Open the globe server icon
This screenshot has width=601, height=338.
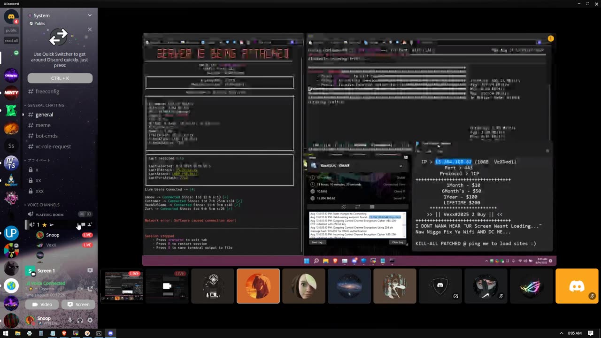point(11,285)
